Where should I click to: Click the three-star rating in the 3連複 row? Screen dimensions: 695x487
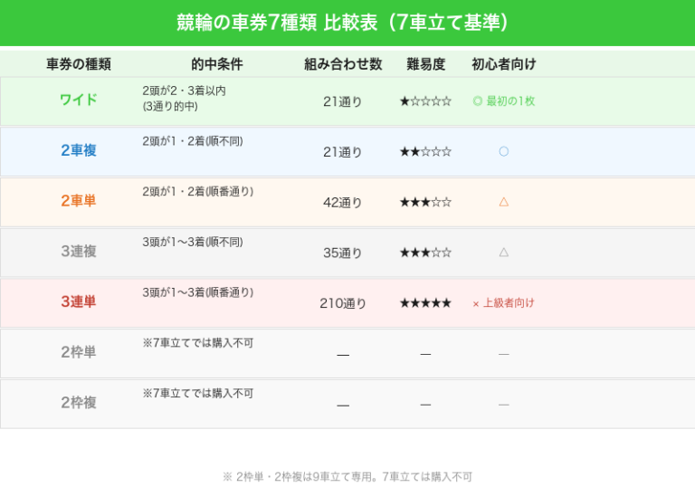click(425, 253)
